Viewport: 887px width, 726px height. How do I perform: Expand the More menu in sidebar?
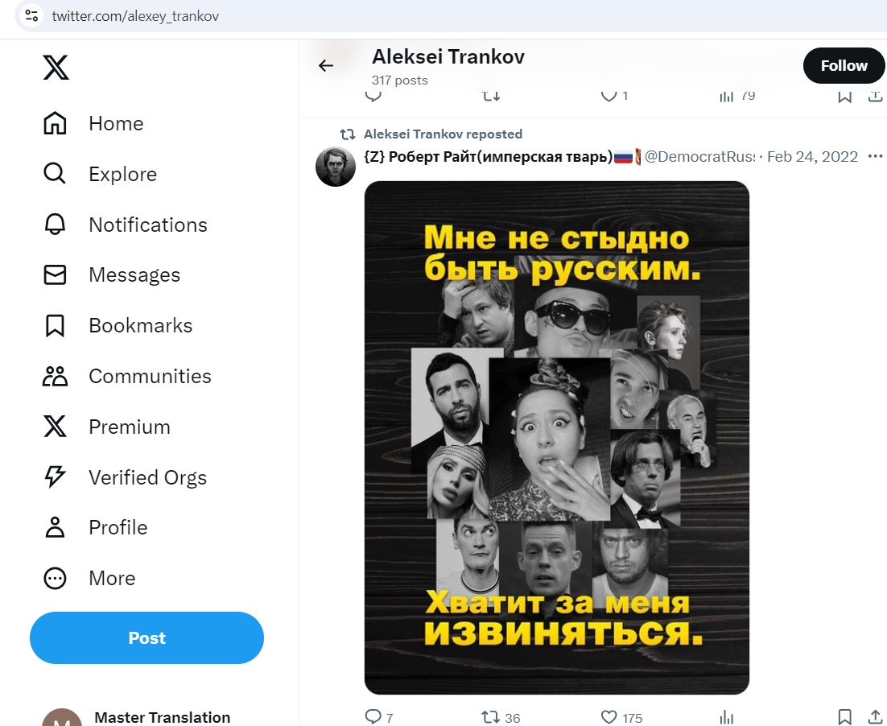[90, 579]
